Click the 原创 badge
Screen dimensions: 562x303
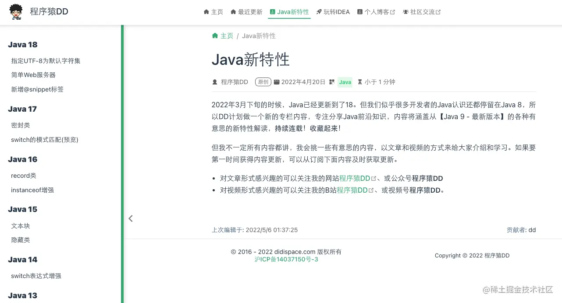(263, 82)
